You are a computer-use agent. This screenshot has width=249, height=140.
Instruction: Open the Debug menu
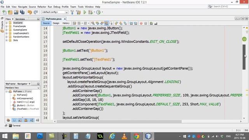[57, 7]
